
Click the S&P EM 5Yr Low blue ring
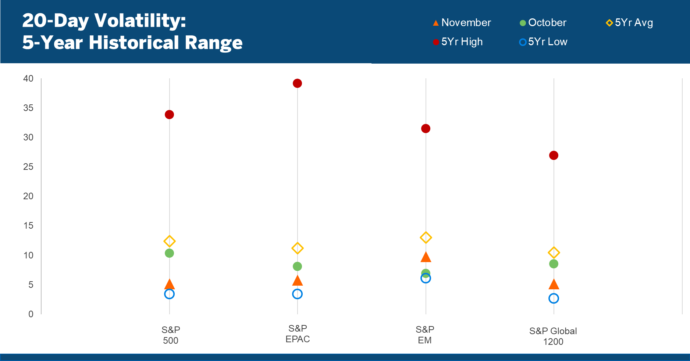(426, 279)
